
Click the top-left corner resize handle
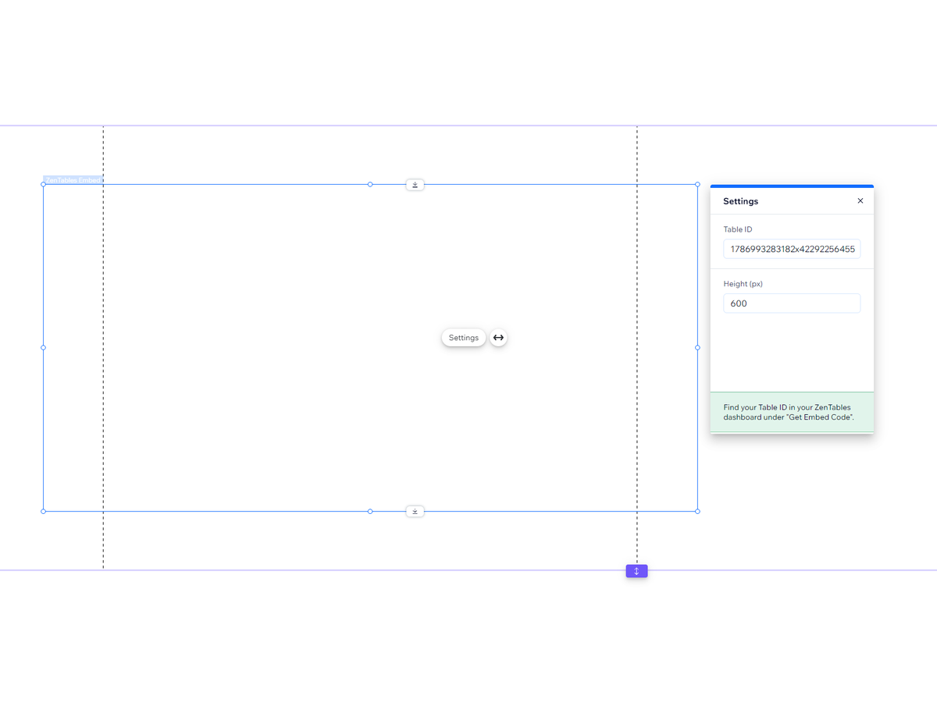pyautogui.click(x=43, y=185)
